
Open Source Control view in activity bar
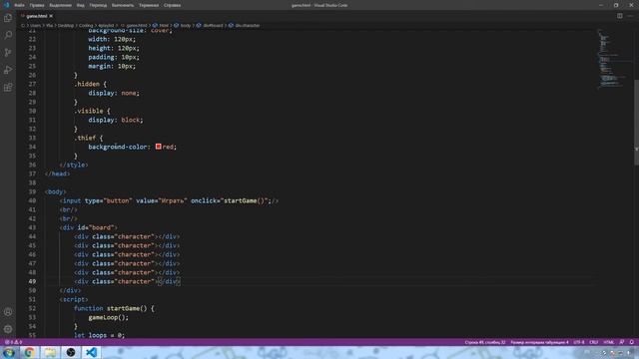(x=8, y=53)
